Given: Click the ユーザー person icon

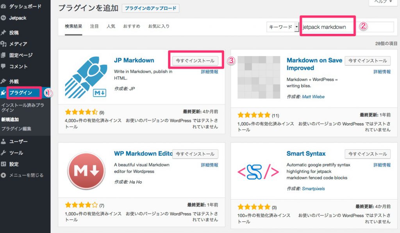Looking at the screenshot, I should click(3, 141).
